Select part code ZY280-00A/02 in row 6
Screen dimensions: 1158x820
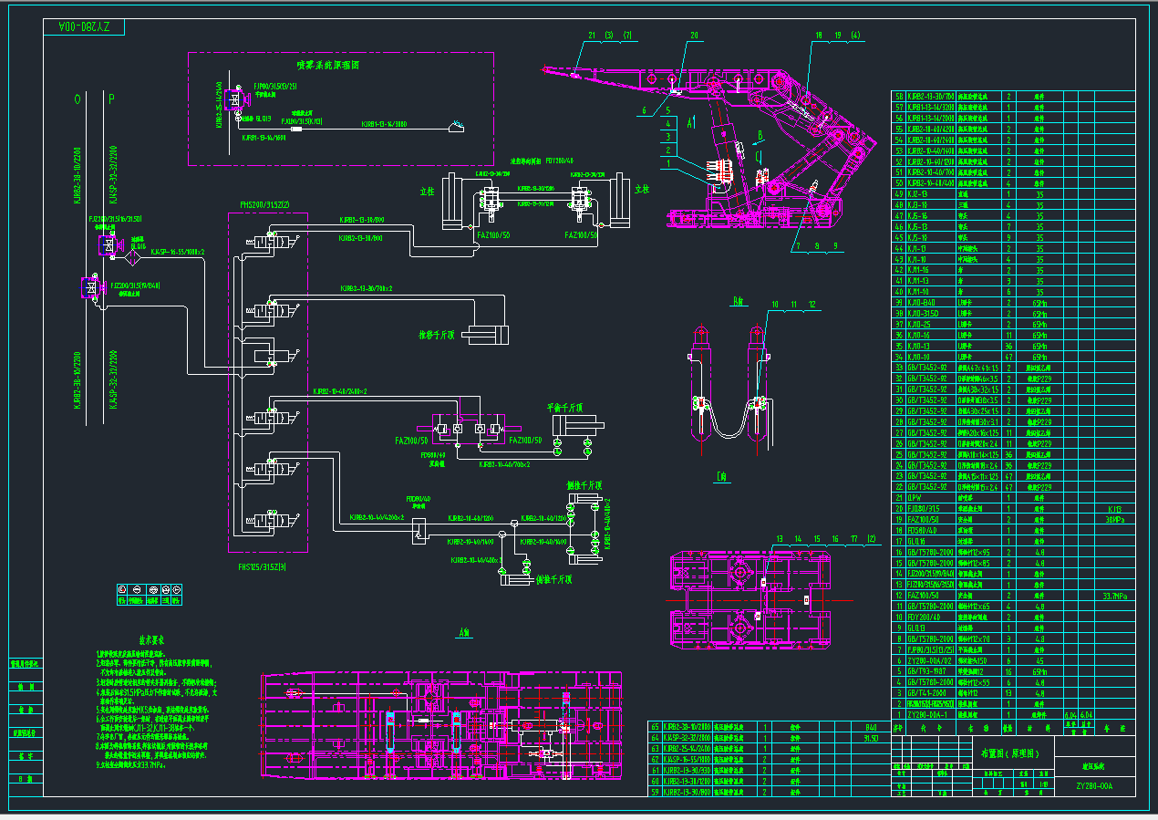929,660
